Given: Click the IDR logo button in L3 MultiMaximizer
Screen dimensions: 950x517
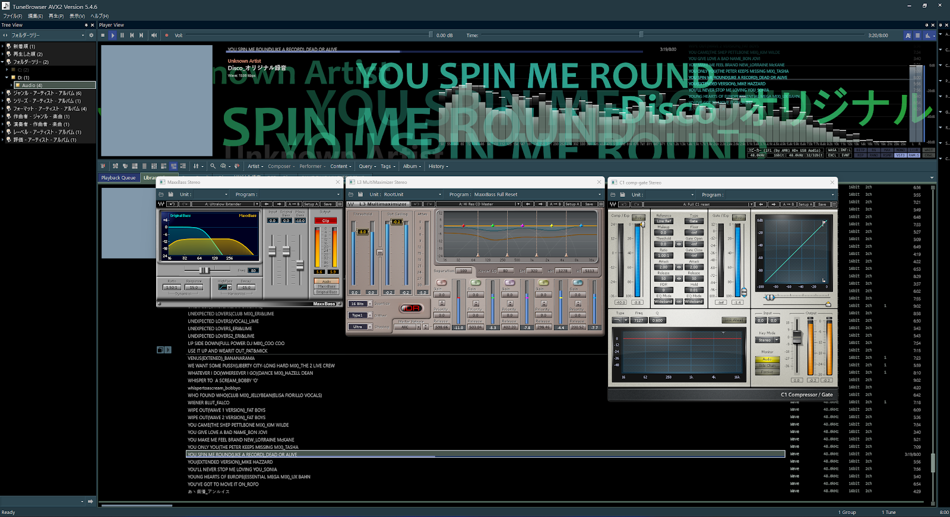Looking at the screenshot, I should coord(411,308).
